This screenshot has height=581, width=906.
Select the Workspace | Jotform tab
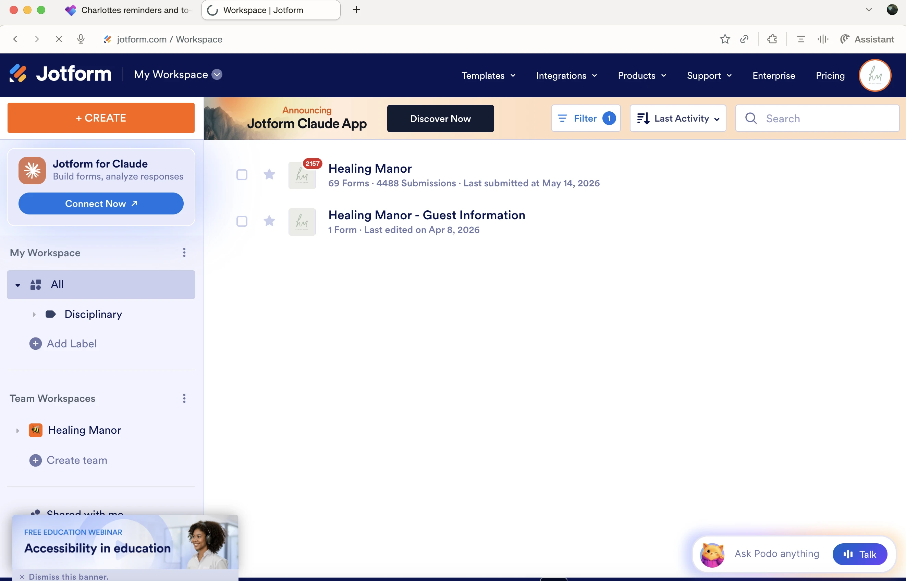[271, 10]
